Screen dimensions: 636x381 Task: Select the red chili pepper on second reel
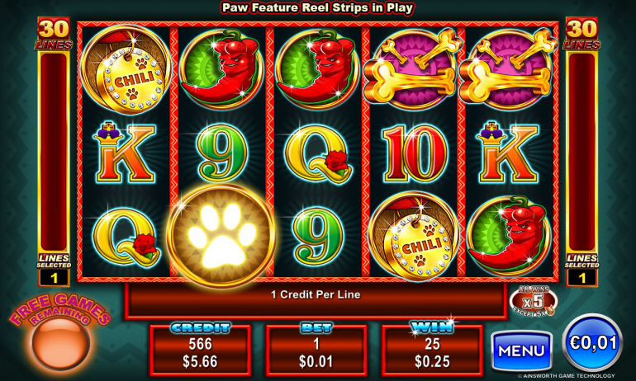point(221,69)
